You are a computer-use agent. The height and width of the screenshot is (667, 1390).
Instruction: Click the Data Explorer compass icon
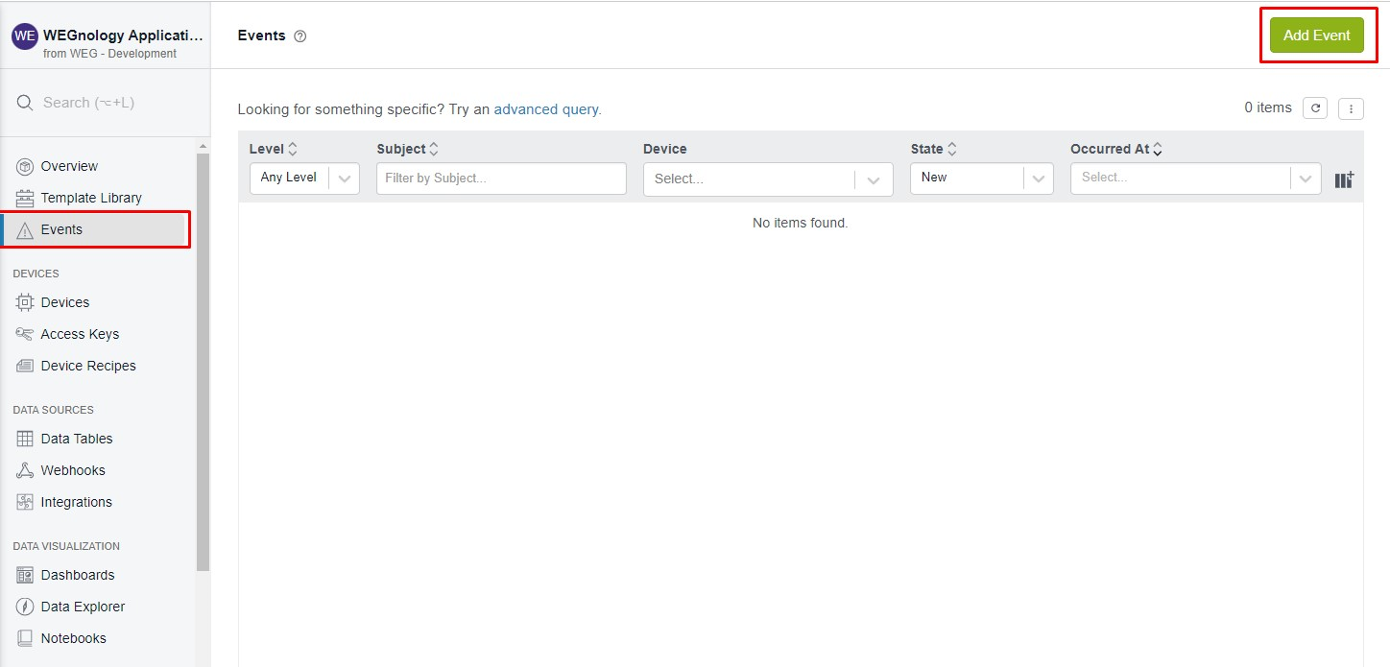click(x=25, y=607)
